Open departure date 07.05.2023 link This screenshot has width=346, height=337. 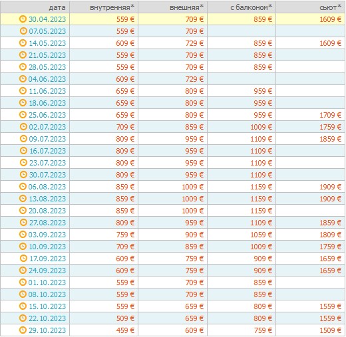(47, 31)
